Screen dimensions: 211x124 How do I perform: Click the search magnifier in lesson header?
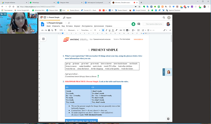pyautogui.click(x=164, y=18)
